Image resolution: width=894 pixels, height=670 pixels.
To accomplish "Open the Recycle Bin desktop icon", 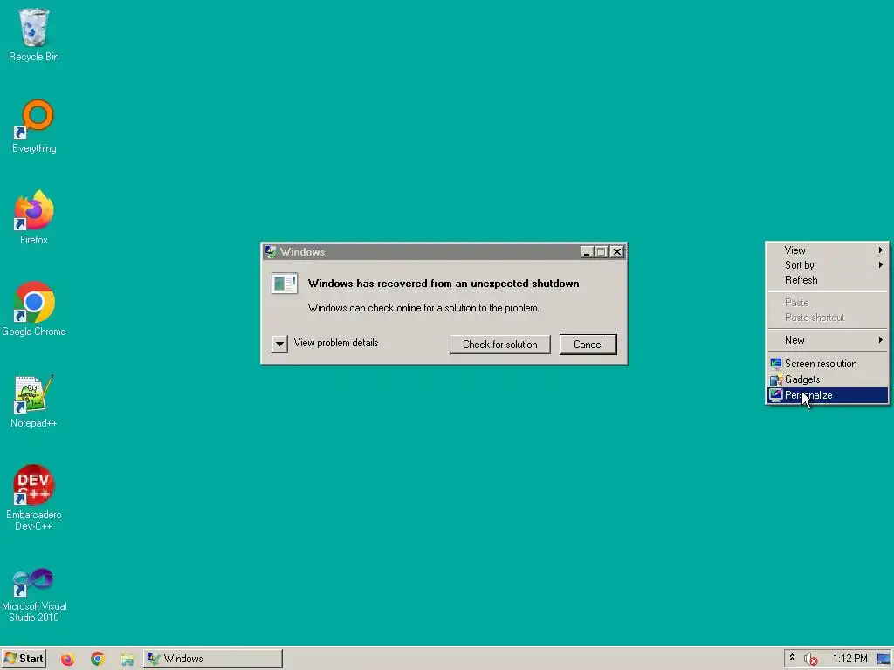I will click(34, 35).
